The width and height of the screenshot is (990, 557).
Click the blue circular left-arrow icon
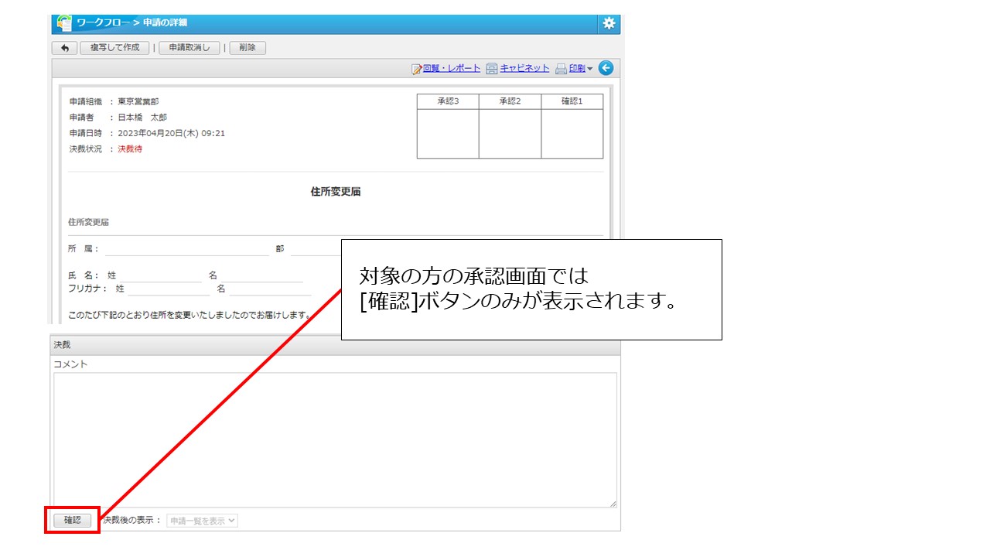(x=606, y=68)
